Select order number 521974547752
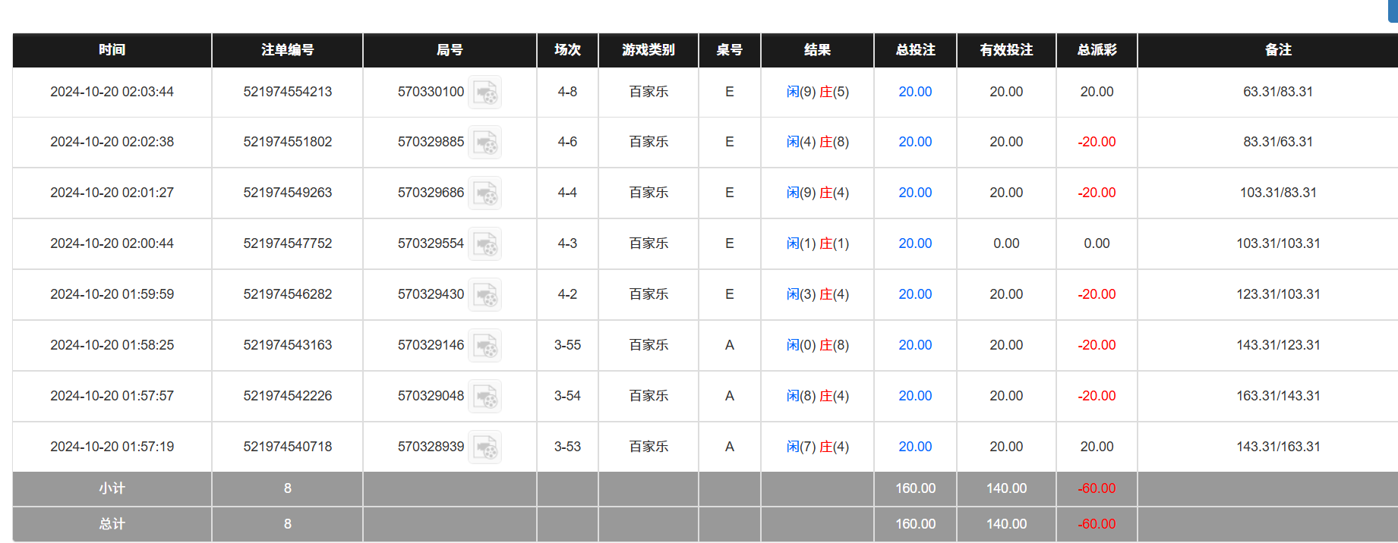Screen dimensions: 1398x543 click(x=287, y=243)
